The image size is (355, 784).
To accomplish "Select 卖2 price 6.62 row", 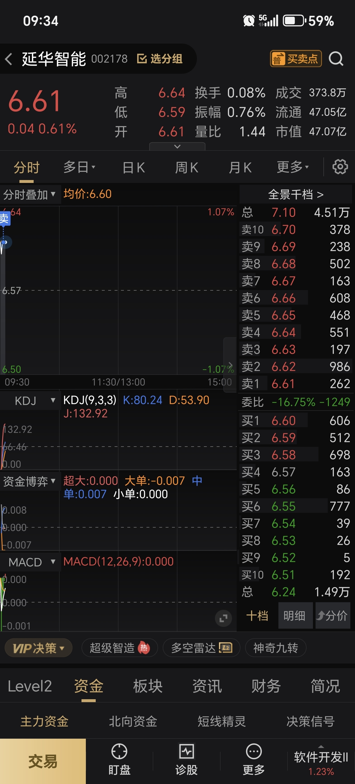I will (x=296, y=367).
